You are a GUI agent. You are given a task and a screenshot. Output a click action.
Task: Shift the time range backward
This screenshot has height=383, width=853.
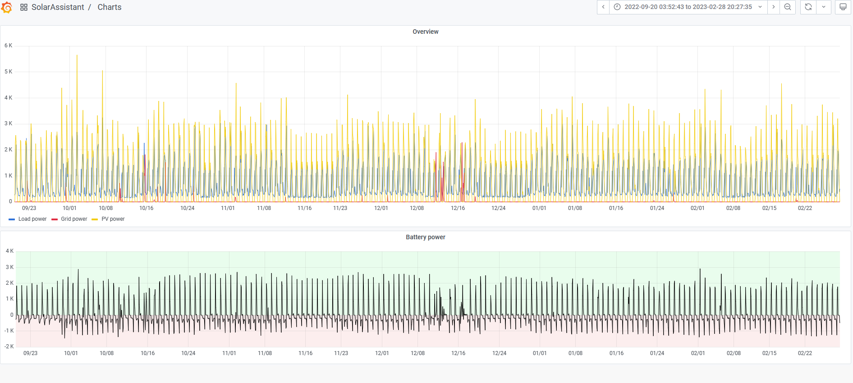(x=603, y=7)
